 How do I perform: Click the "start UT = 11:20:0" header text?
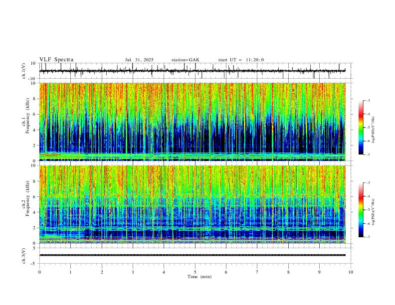click(x=241, y=60)
